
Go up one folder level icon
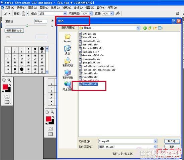coord(150,28)
